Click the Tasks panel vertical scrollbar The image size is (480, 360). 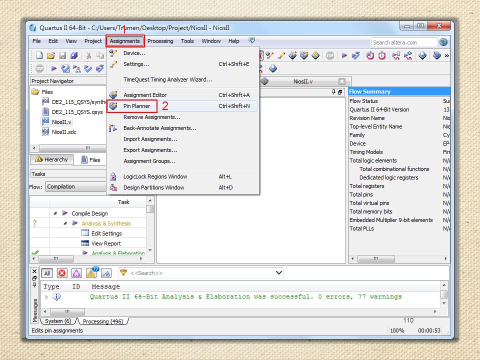point(149,226)
